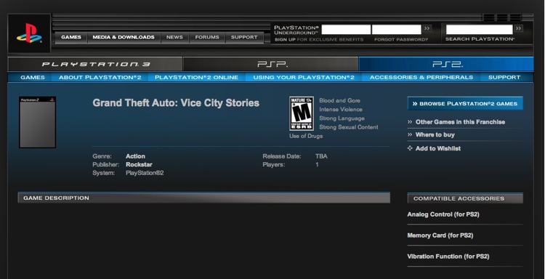This screenshot has height=279, width=545.
Task: Click the Grand Theft Auto: Vice City Stories title
Action: [x=176, y=103]
